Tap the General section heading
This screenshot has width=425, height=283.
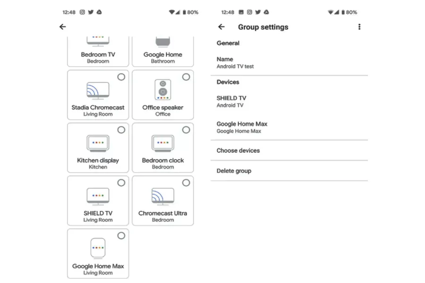point(228,43)
